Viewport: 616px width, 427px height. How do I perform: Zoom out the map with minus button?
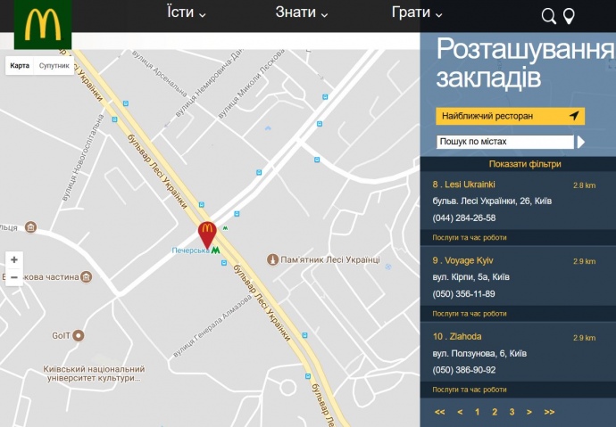13,278
